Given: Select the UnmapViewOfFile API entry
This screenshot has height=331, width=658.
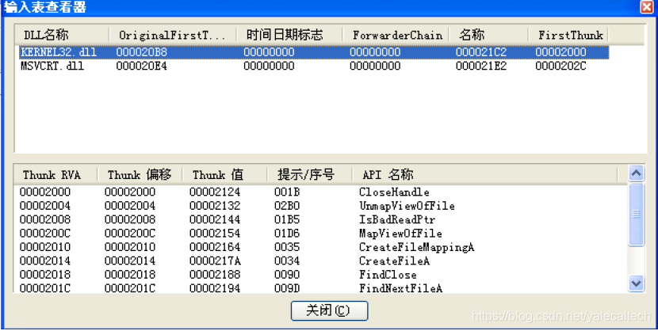Looking at the screenshot, I should 407,206.
